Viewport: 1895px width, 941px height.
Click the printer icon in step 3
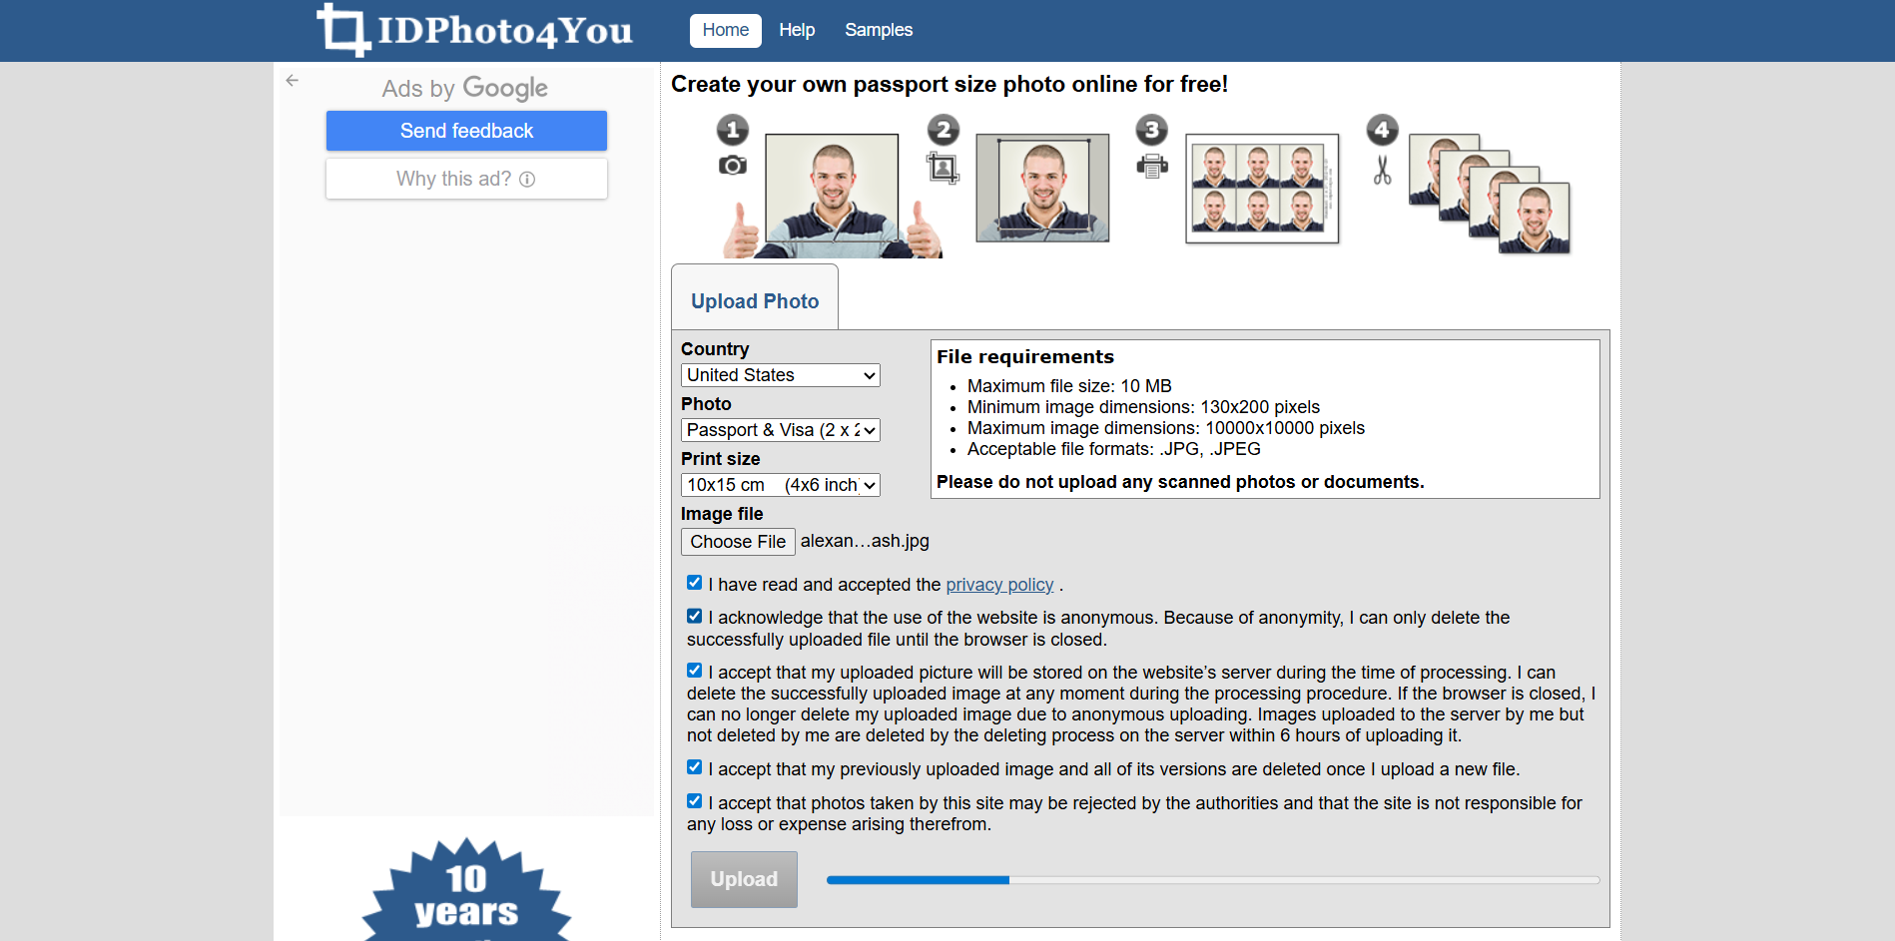point(1151,167)
